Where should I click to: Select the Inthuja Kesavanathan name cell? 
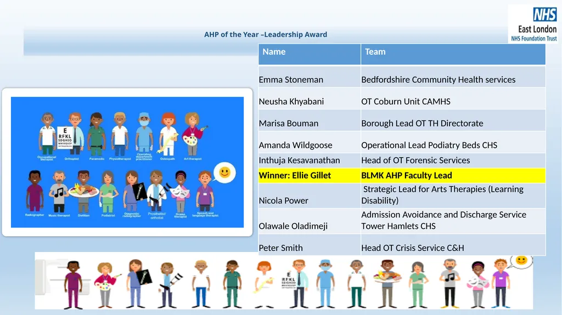click(310, 161)
